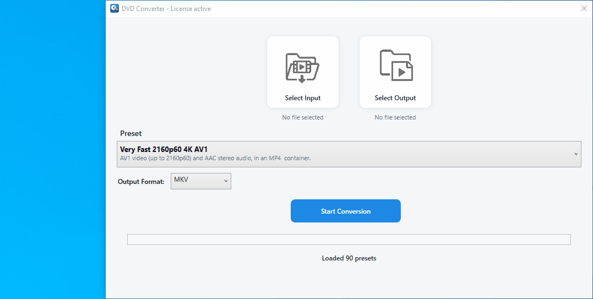Click the AV1 video preset description text

coord(215,159)
